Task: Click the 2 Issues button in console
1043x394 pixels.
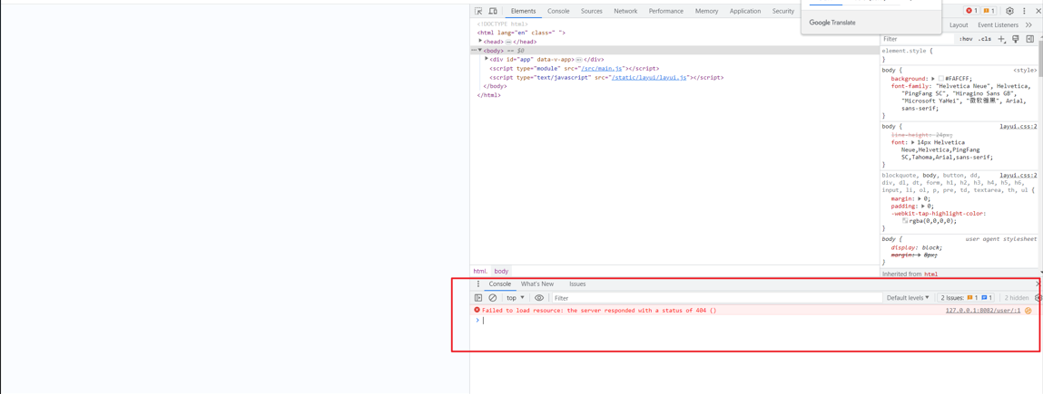Action: coord(967,298)
